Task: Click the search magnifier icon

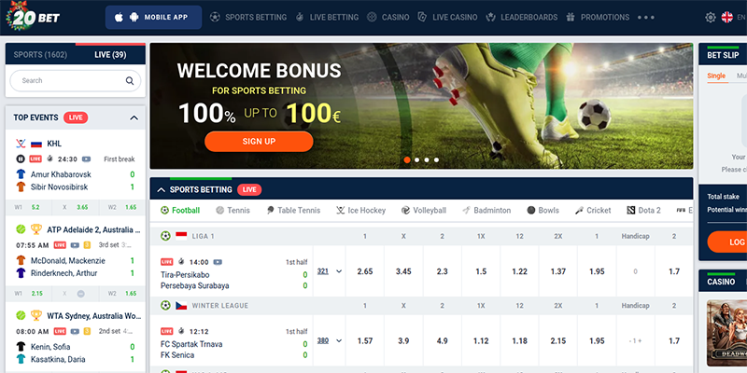Action: 130,81
